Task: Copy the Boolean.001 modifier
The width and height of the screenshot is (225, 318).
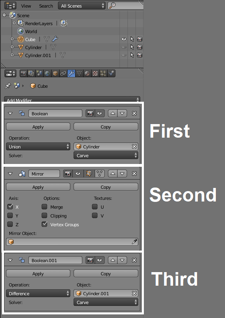Action: [106, 274]
